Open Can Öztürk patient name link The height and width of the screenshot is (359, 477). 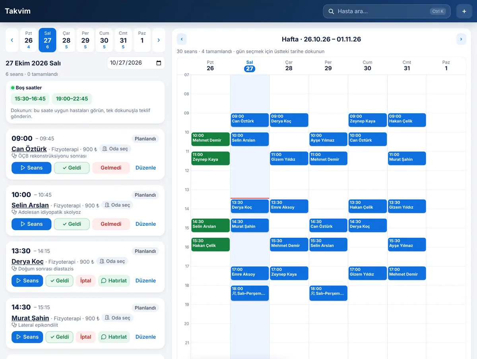coord(29,149)
